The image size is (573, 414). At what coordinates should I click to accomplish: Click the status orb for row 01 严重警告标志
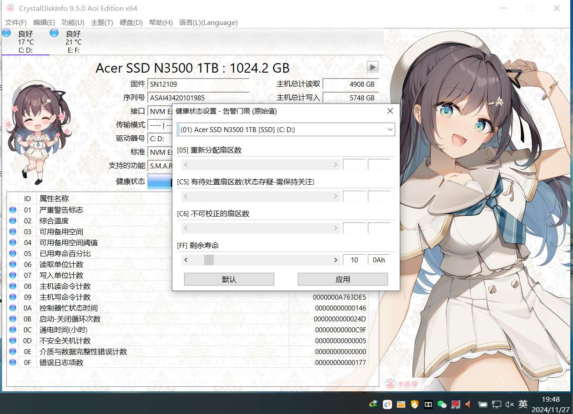pyautogui.click(x=13, y=210)
